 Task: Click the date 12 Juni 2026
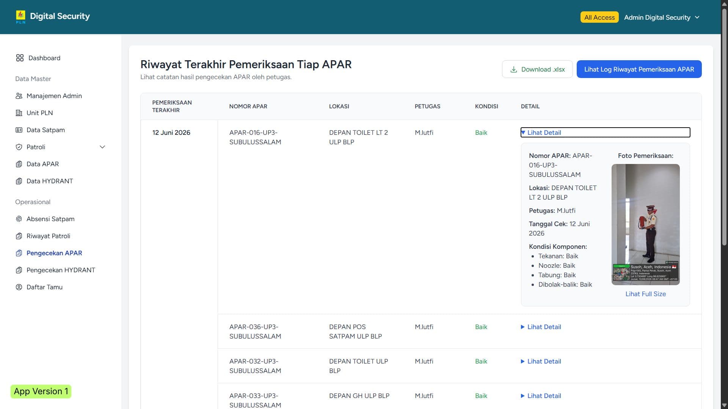tap(171, 133)
